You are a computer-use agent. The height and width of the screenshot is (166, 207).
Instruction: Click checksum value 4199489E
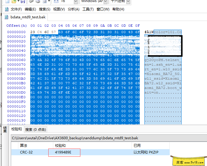63,152
